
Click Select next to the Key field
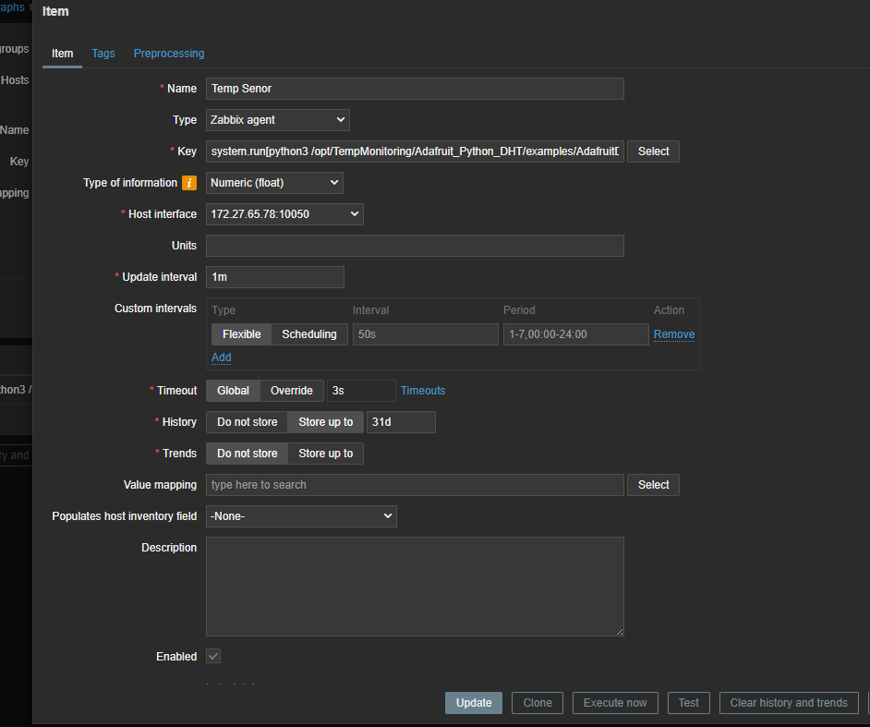(653, 151)
